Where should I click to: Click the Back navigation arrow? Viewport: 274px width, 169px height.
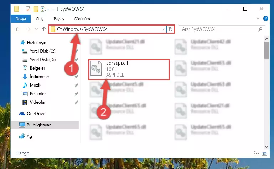(x=17, y=29)
